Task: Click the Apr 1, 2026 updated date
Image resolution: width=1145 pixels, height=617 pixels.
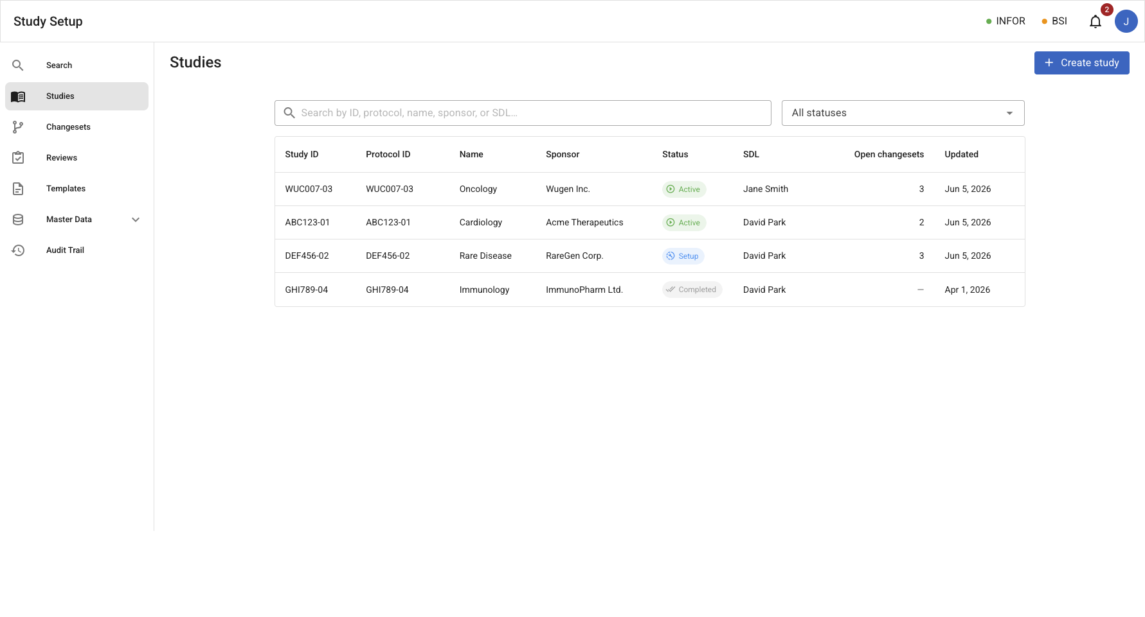Action: pyautogui.click(x=967, y=290)
